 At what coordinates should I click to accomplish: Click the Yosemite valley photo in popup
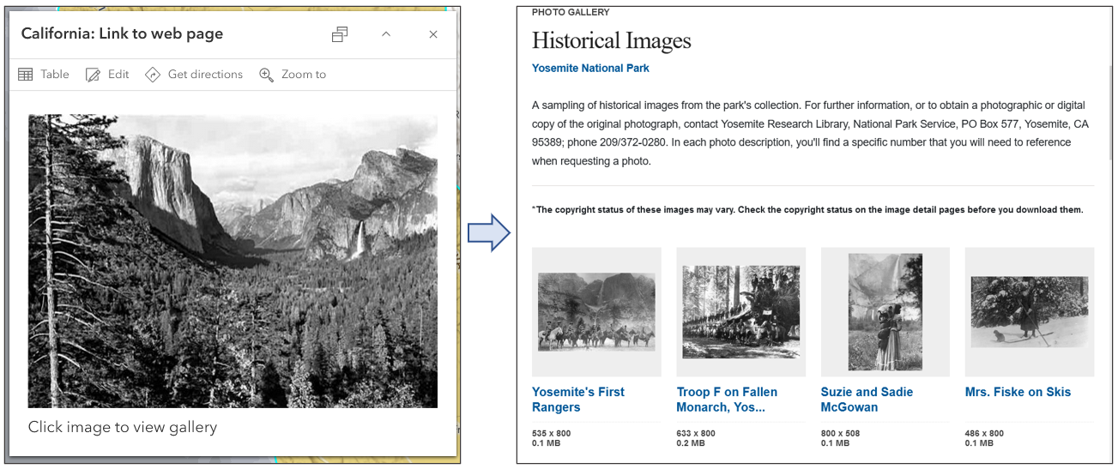click(x=233, y=261)
